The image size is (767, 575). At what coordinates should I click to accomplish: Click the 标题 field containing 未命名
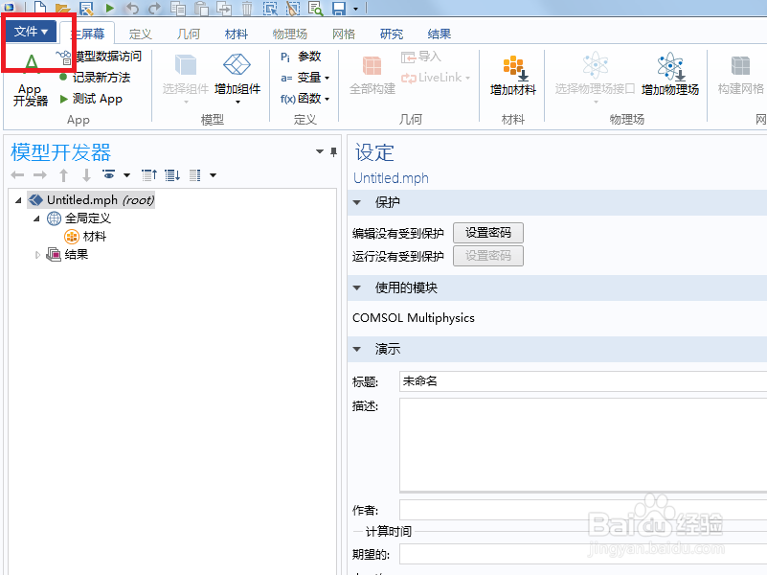527,380
